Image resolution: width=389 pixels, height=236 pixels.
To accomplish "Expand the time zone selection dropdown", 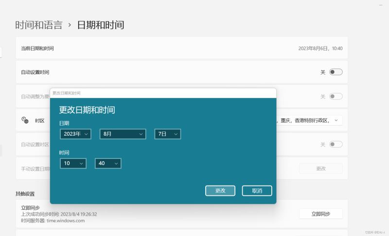I will click(310, 120).
